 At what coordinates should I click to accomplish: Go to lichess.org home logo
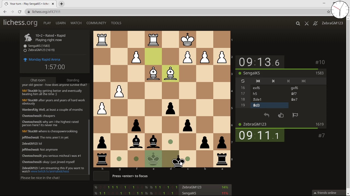click(20, 23)
